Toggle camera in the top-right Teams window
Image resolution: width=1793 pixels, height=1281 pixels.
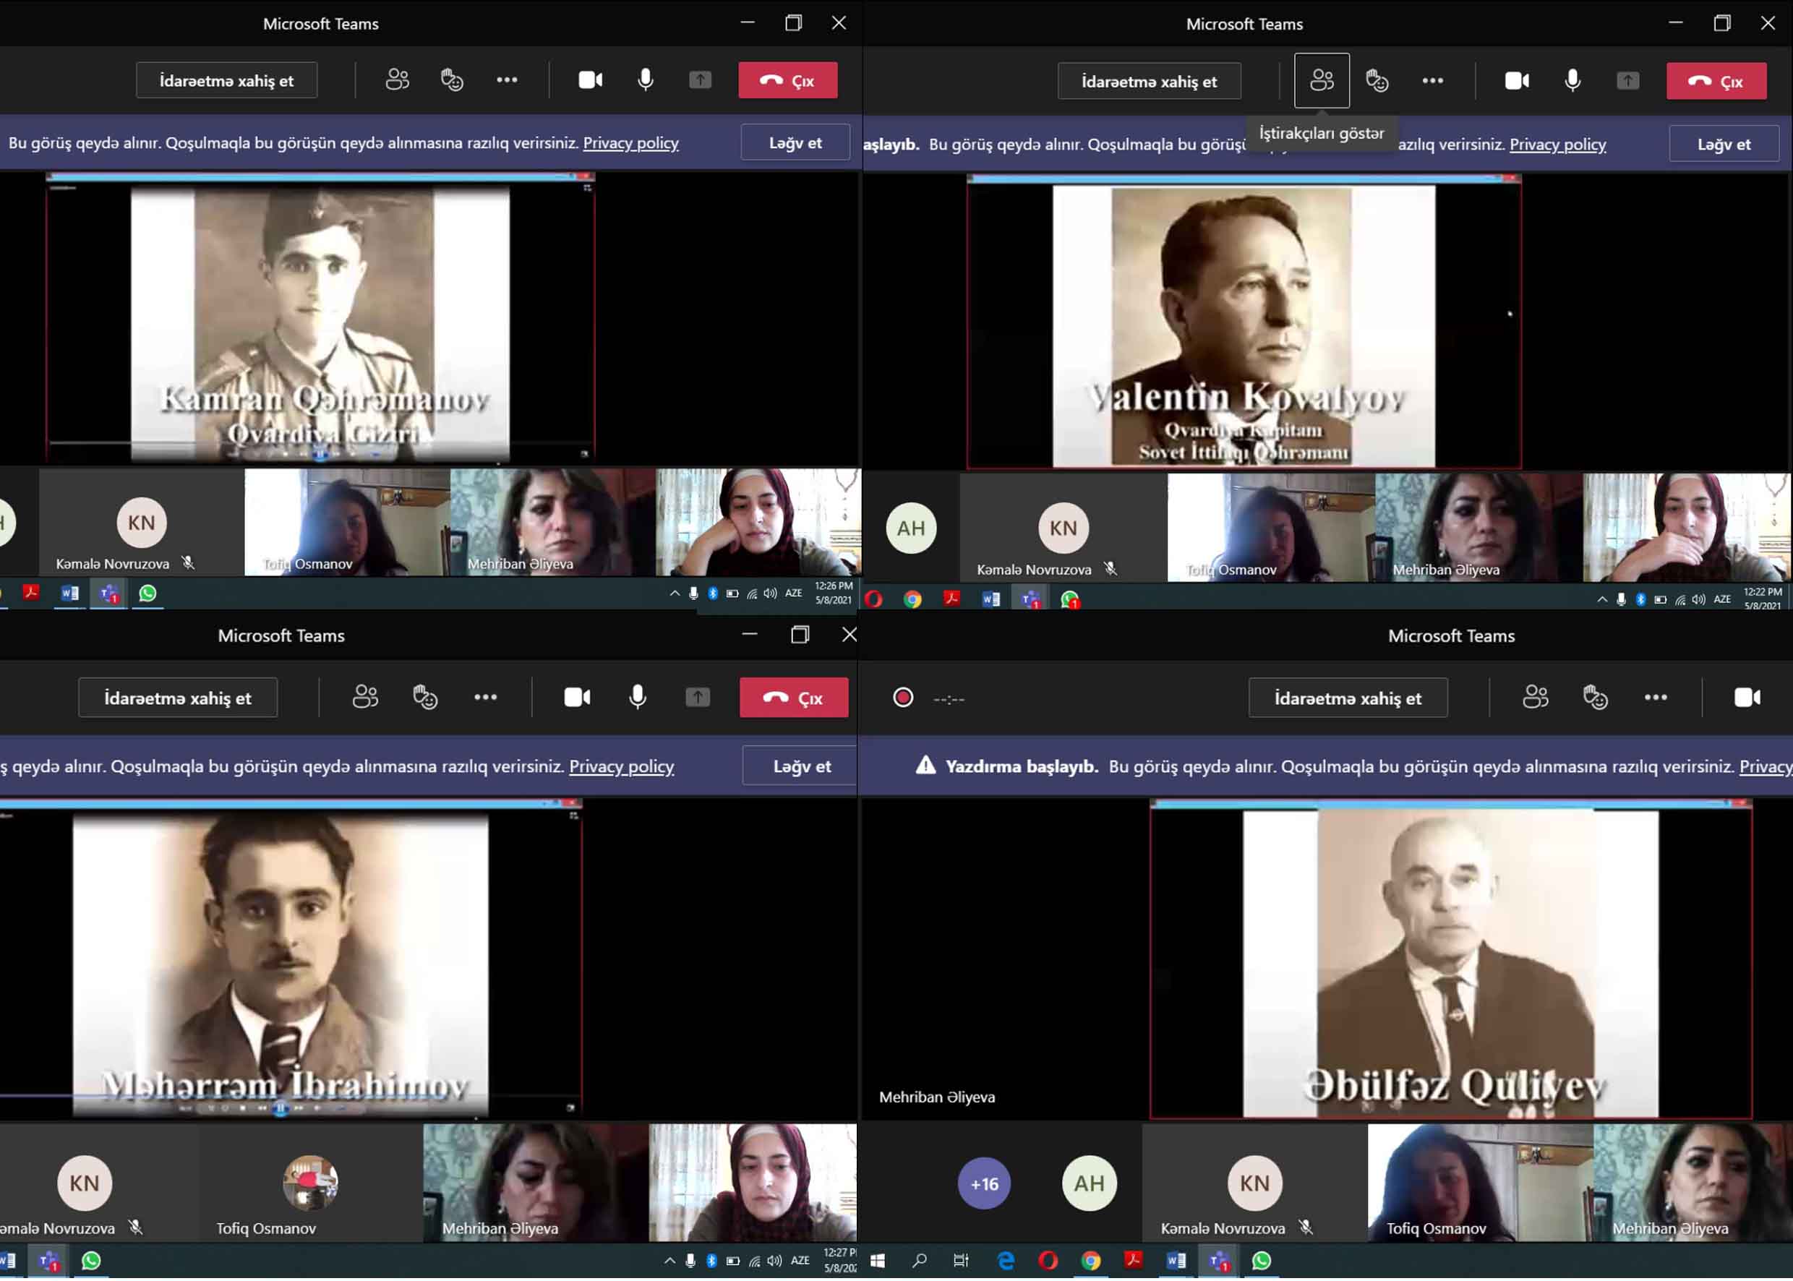(1516, 80)
